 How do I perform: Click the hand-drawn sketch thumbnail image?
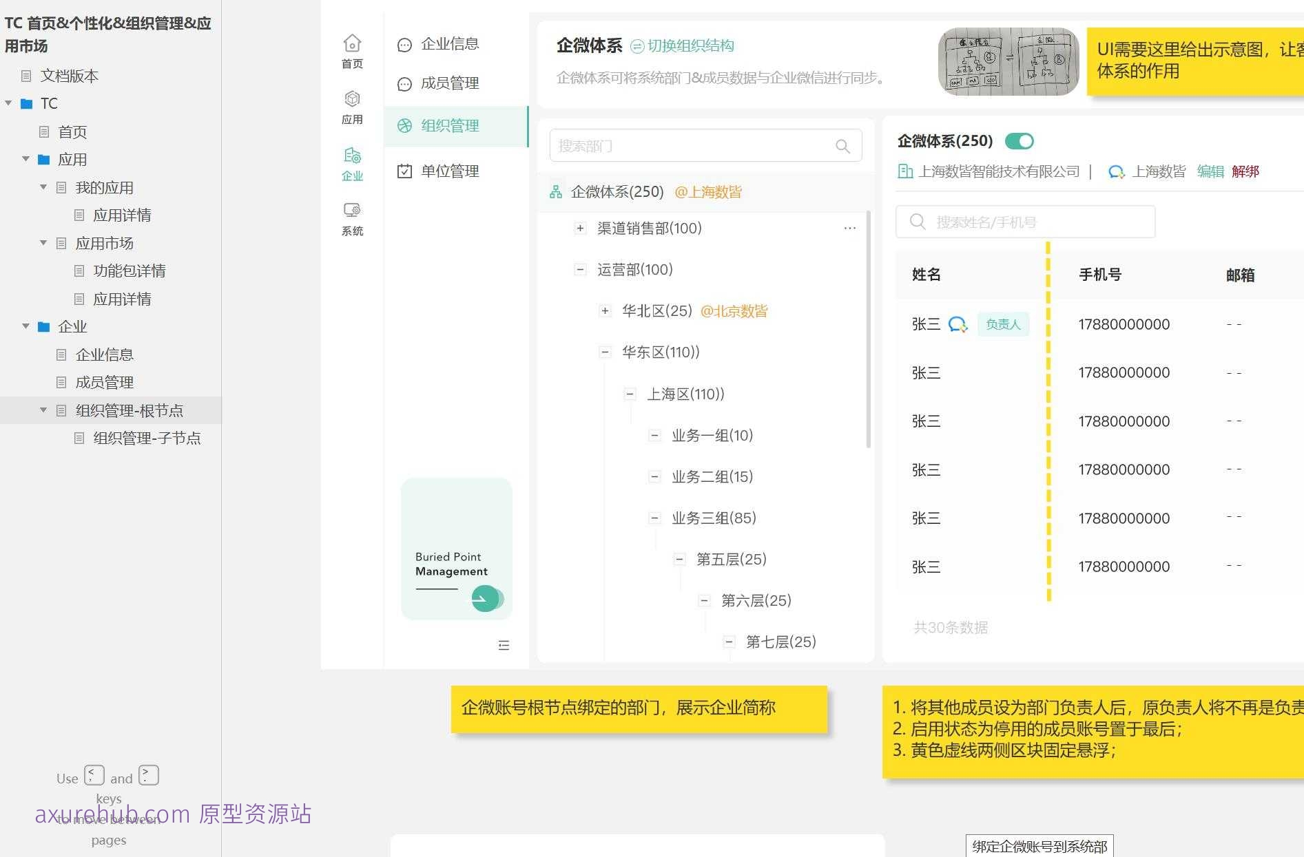tap(1008, 62)
